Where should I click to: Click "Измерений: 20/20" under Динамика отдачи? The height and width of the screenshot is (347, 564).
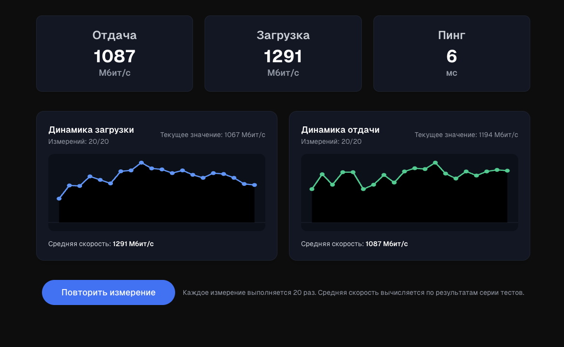pos(331,141)
